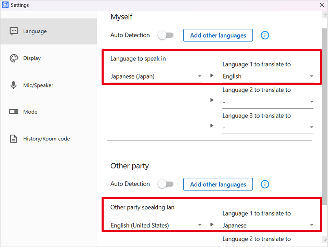Click the Mic/Speaker microphone icon
The image size is (328, 247).
(13, 85)
